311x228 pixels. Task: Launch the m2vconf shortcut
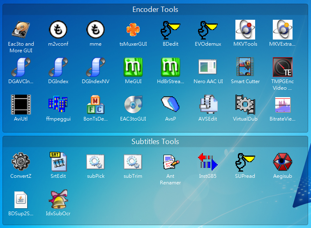point(58,30)
